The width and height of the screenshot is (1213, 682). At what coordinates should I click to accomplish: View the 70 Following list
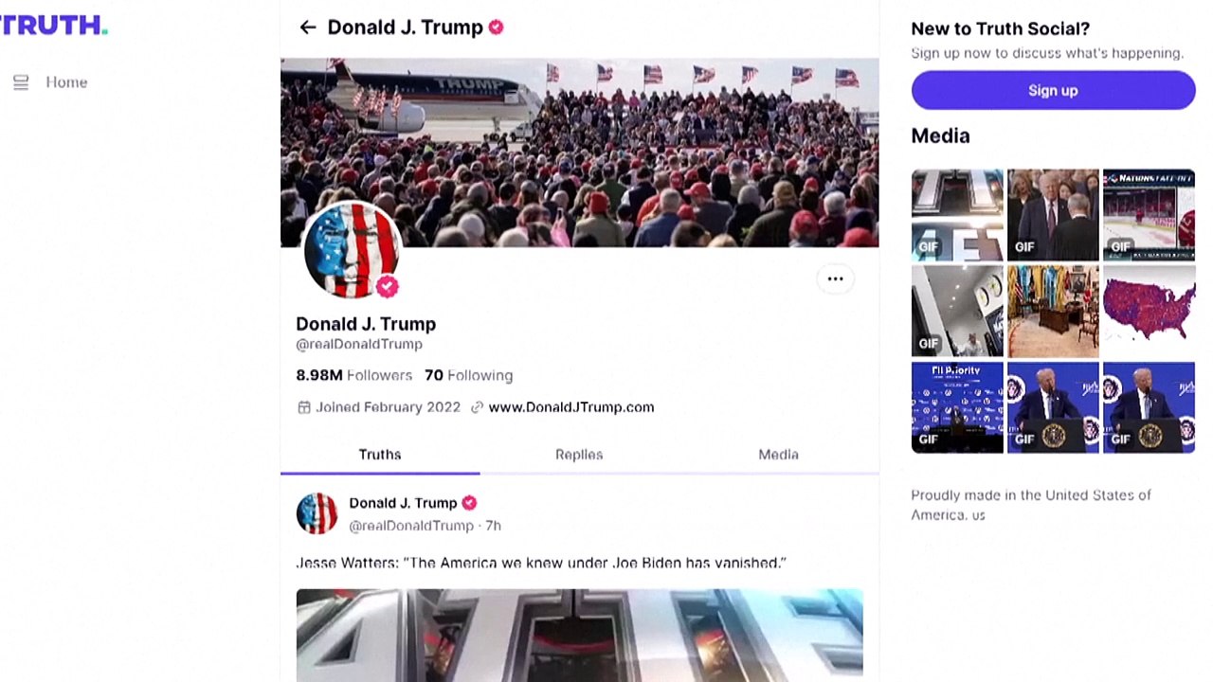coord(468,375)
